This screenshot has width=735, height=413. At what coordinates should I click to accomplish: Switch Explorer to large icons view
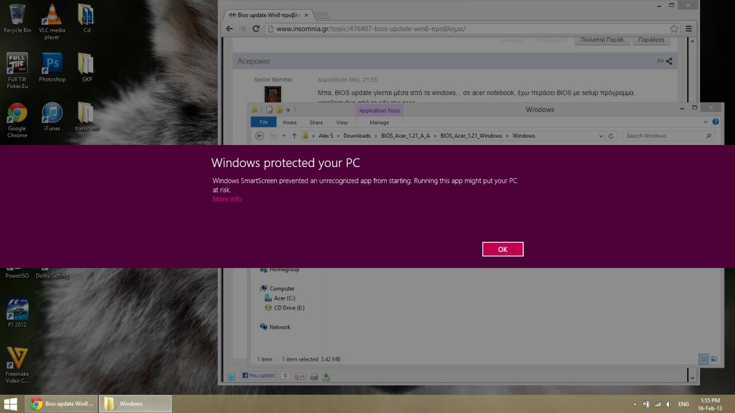[x=714, y=359]
